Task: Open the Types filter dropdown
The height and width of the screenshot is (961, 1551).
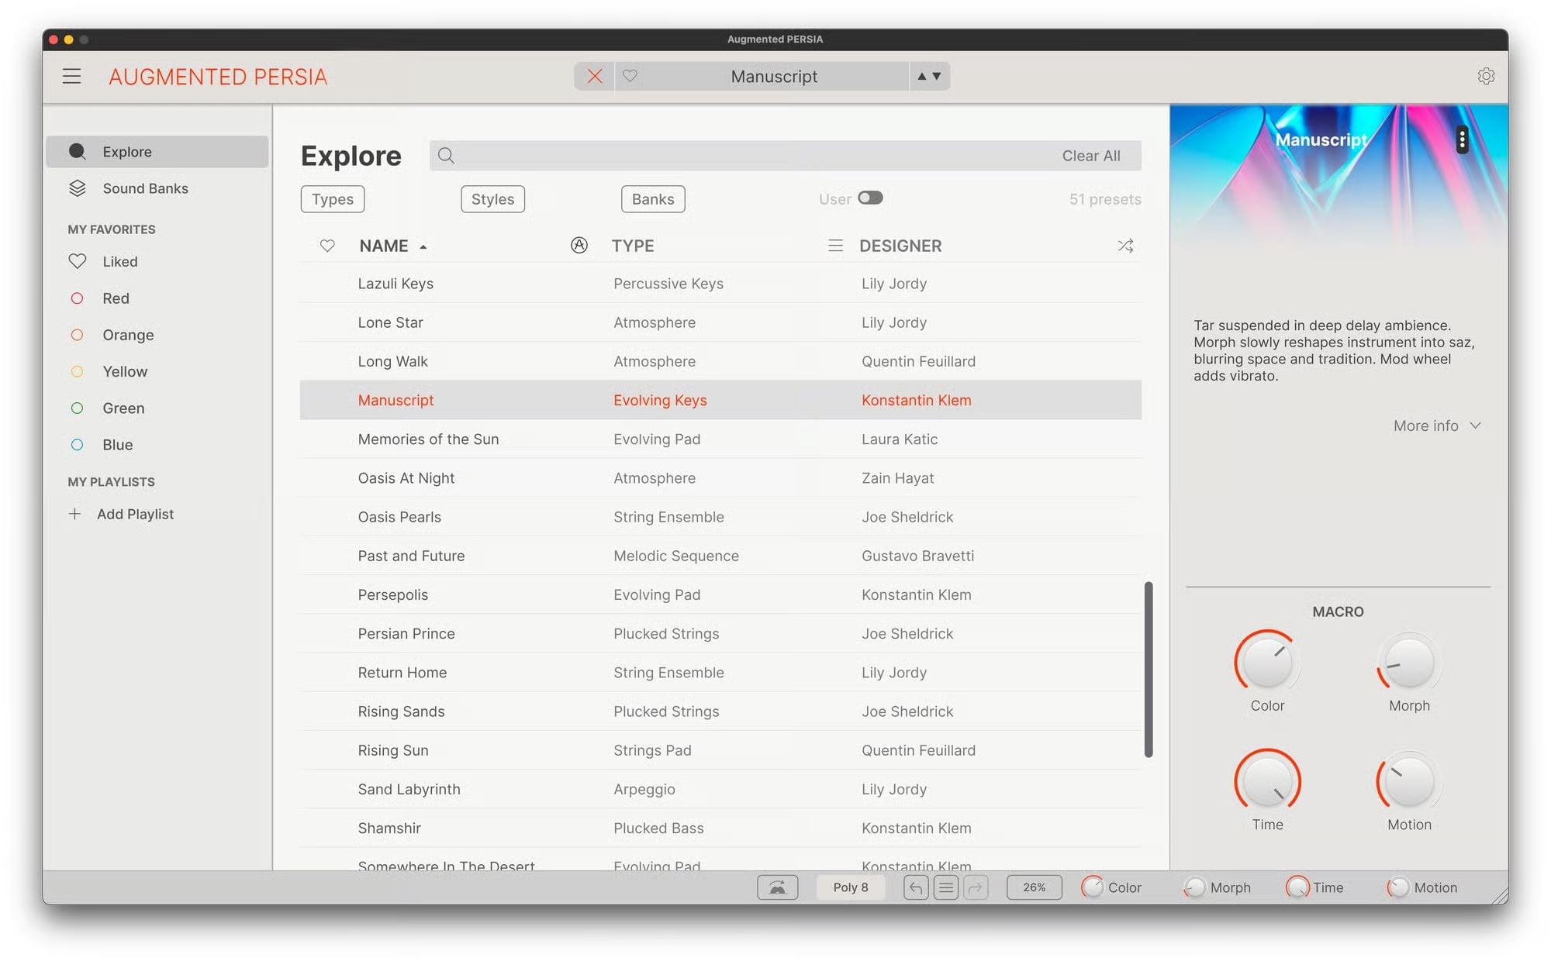Action: tap(332, 199)
